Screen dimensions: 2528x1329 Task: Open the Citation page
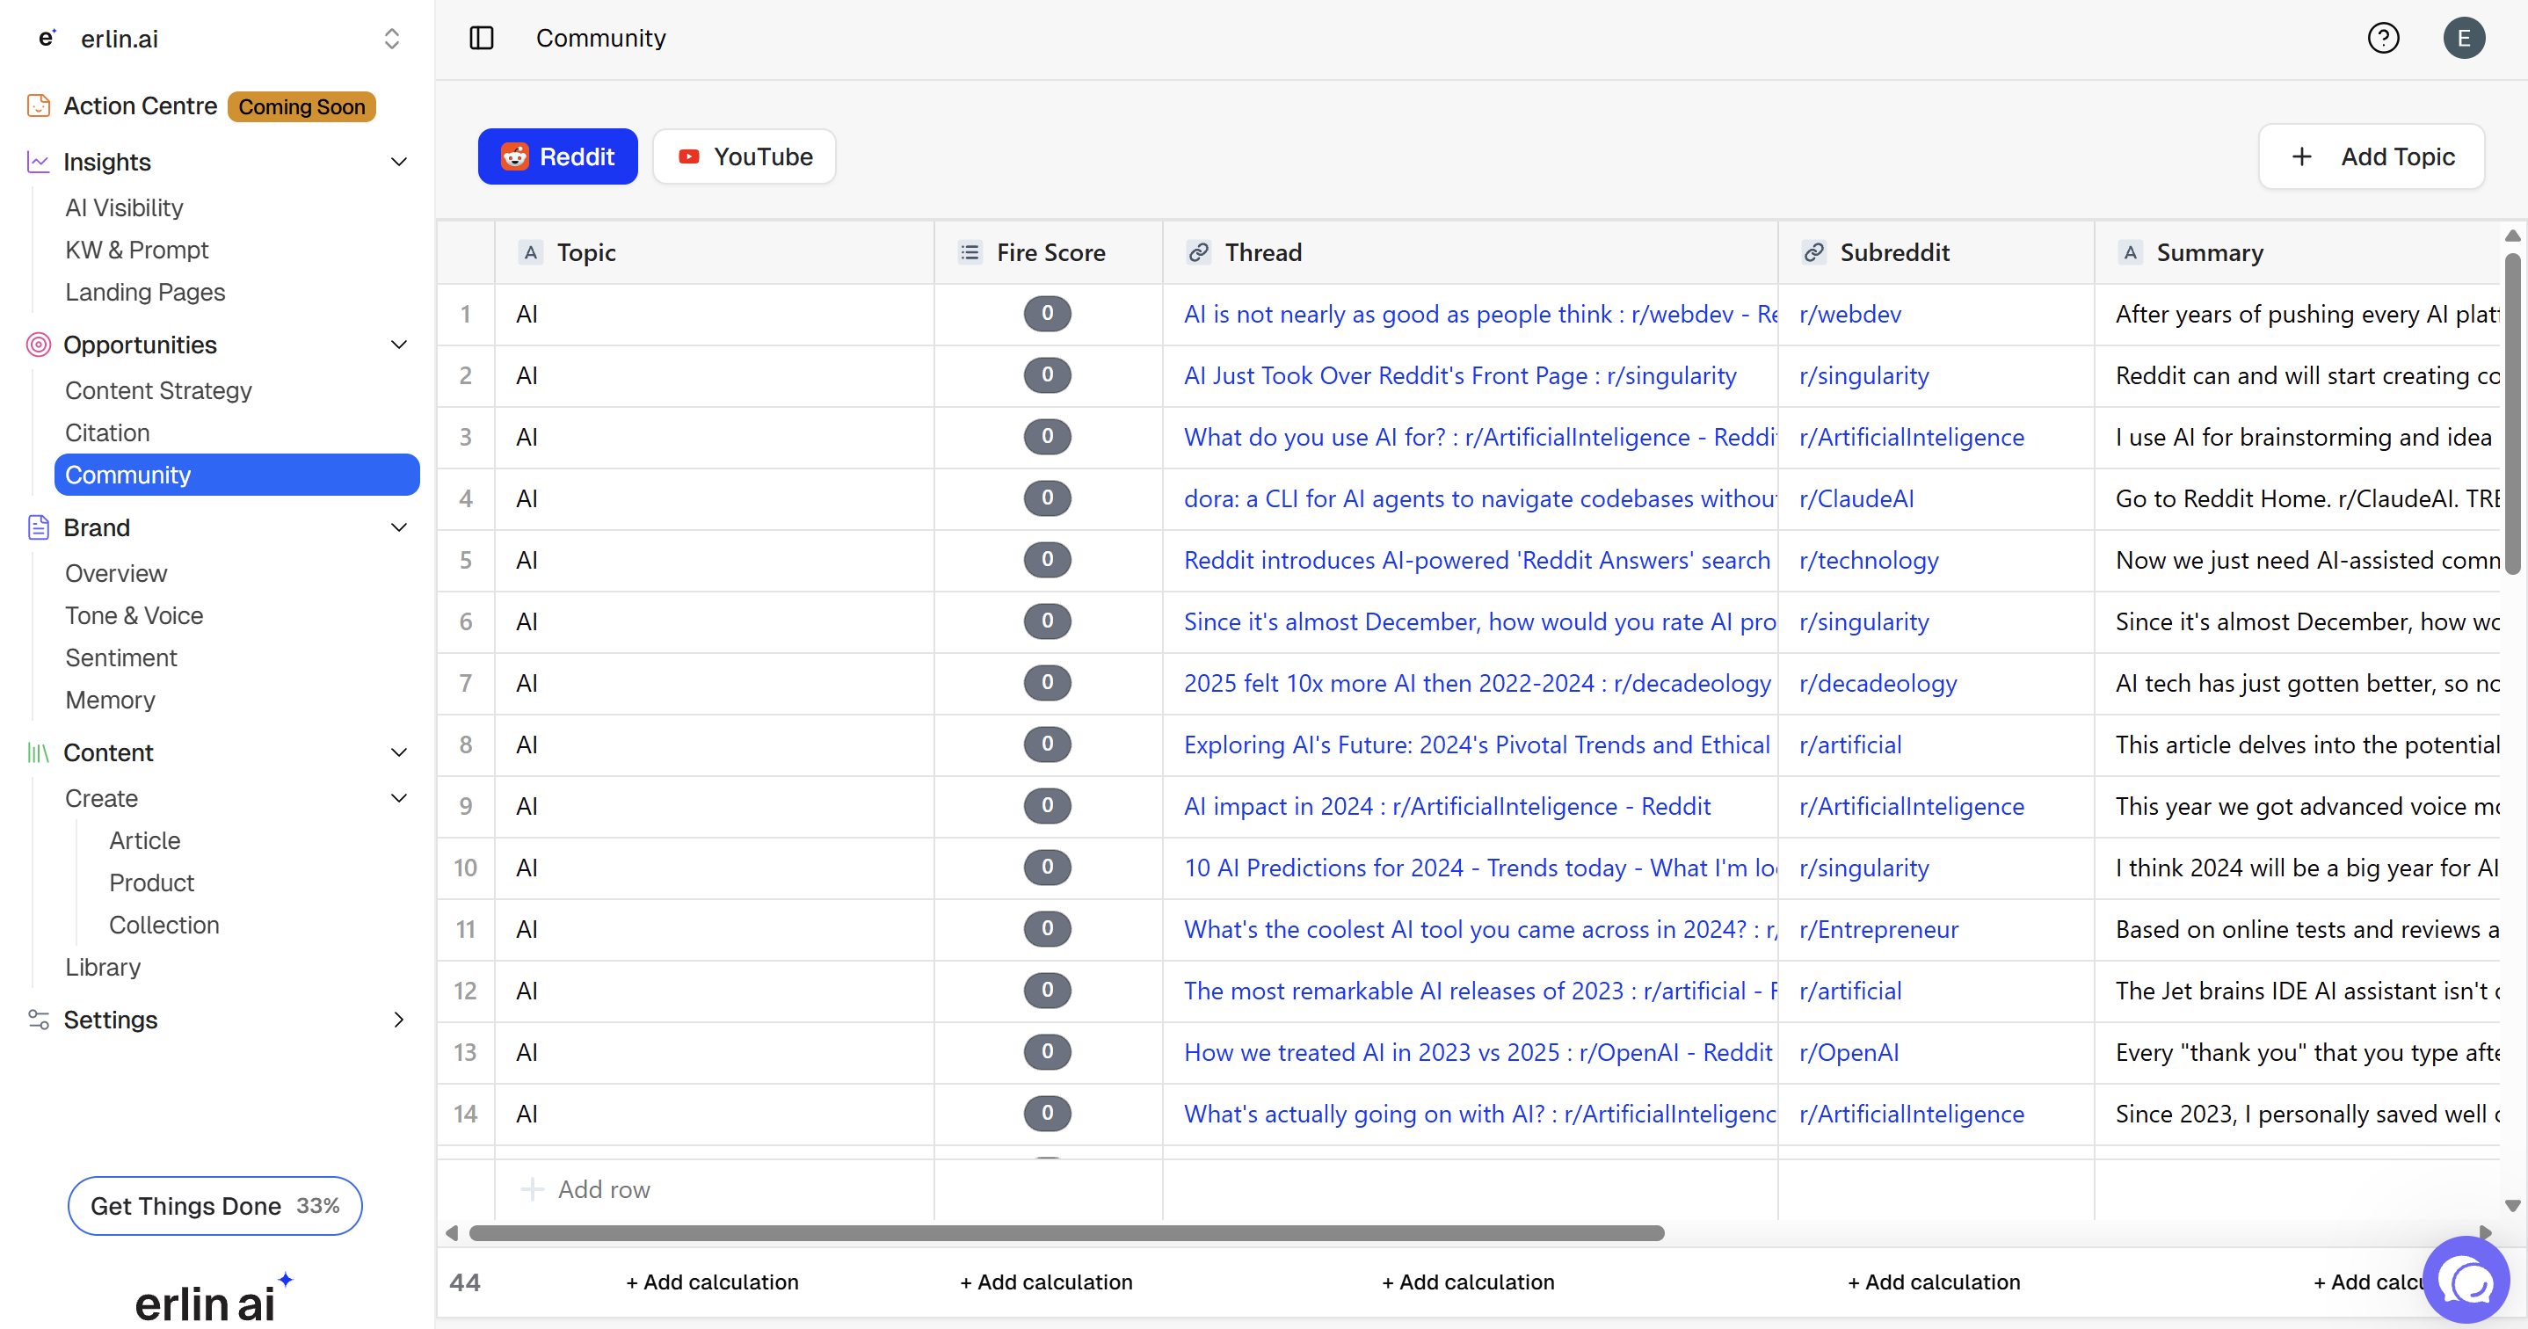[108, 432]
